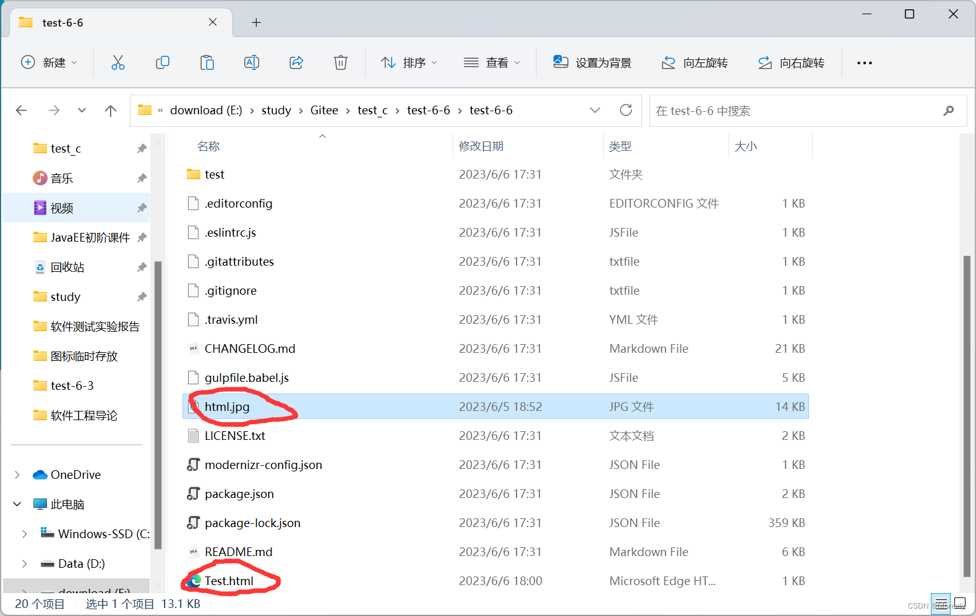Click the Copy icon in toolbar

pos(163,62)
